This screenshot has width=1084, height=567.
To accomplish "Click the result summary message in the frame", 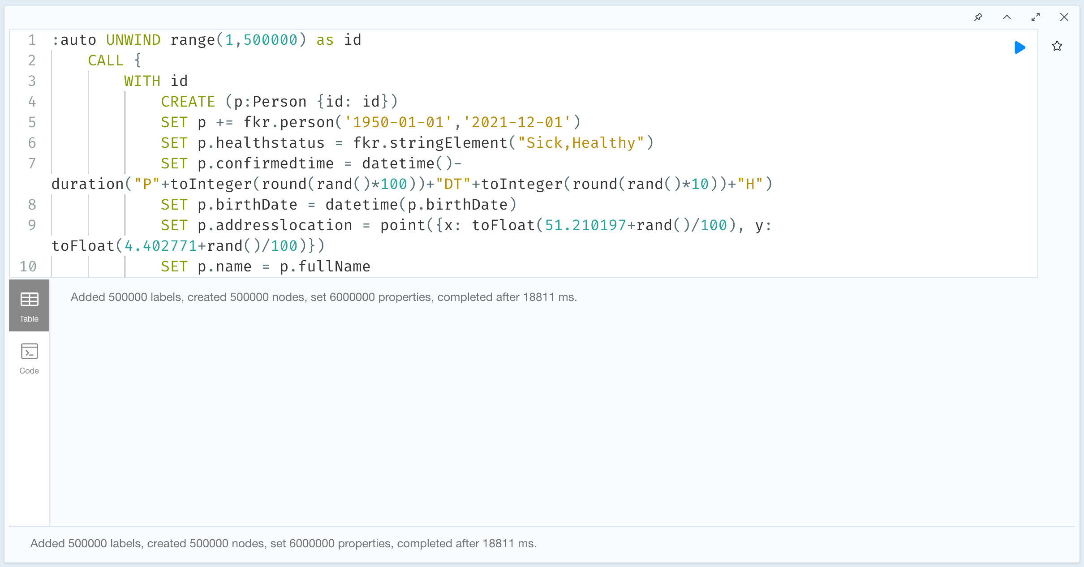I will [323, 297].
